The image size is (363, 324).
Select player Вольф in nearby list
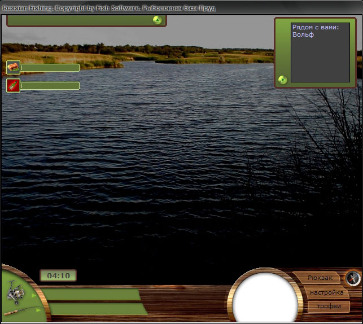[303, 34]
